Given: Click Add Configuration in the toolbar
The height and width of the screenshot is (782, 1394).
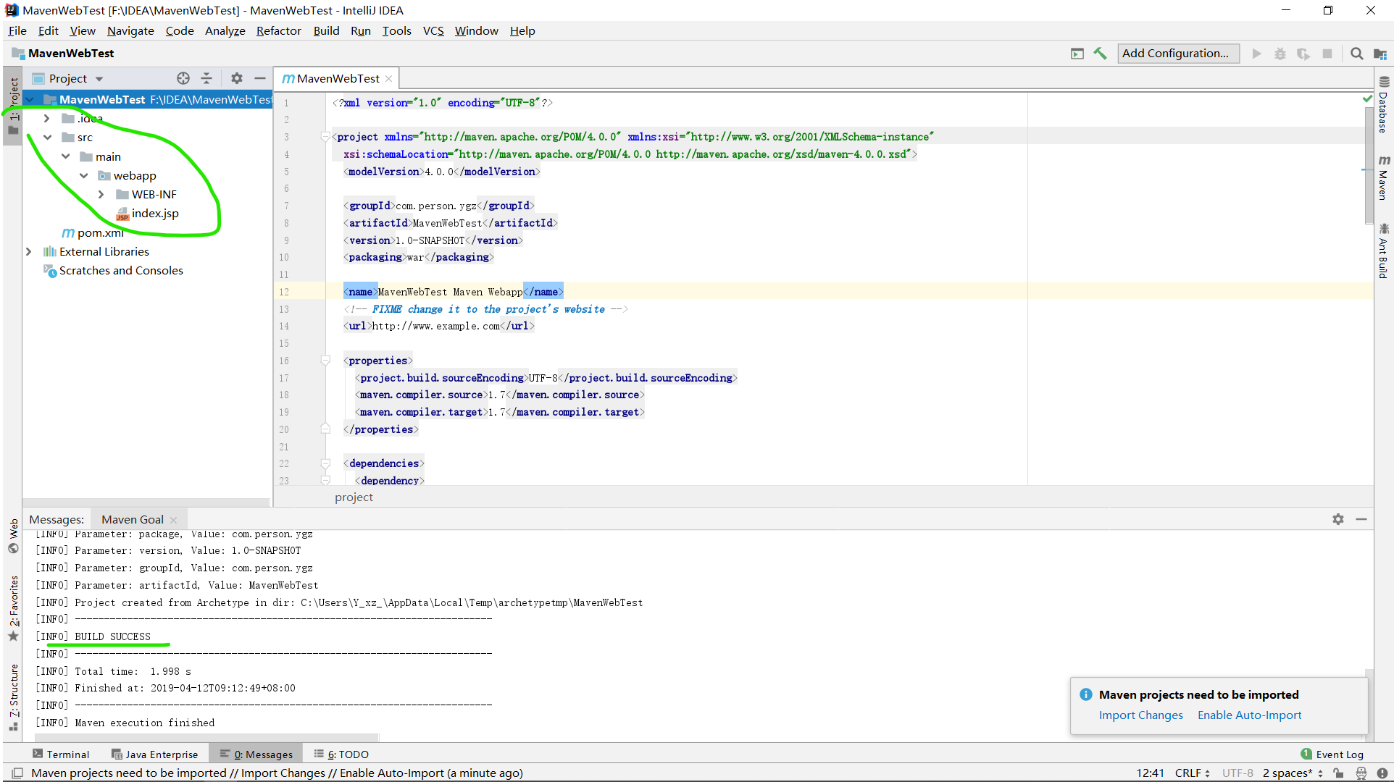Looking at the screenshot, I should click(x=1178, y=53).
